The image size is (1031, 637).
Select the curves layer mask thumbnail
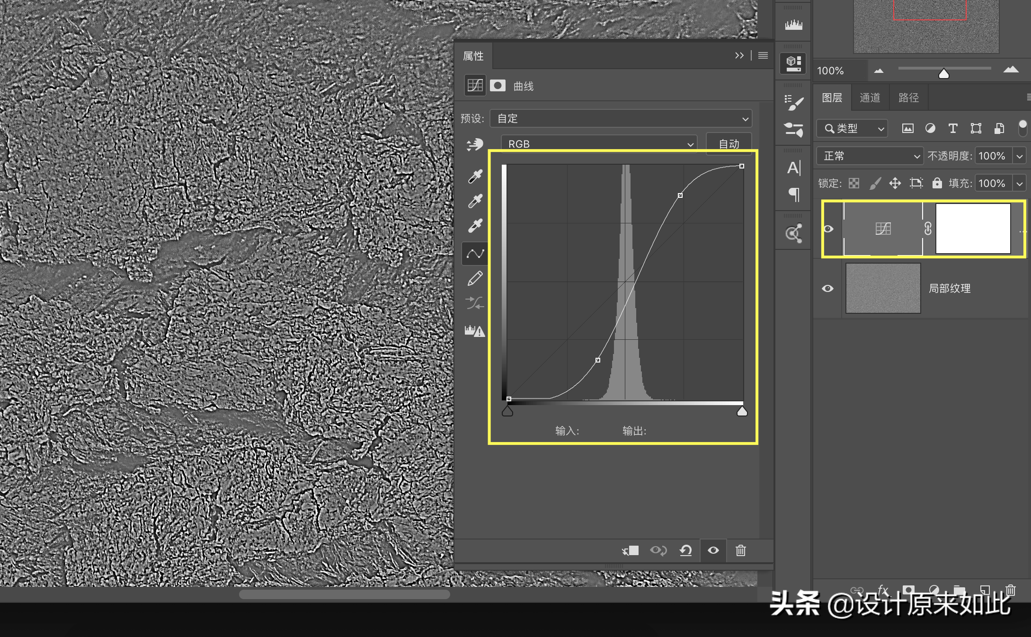click(x=973, y=229)
